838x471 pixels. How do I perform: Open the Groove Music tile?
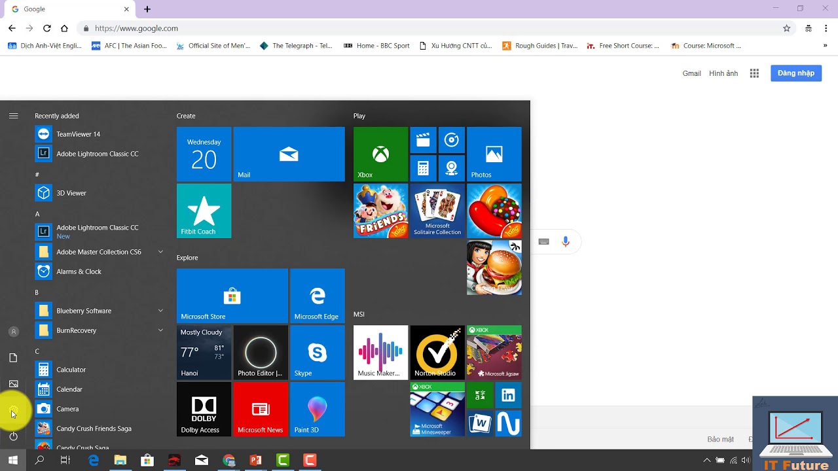point(452,139)
